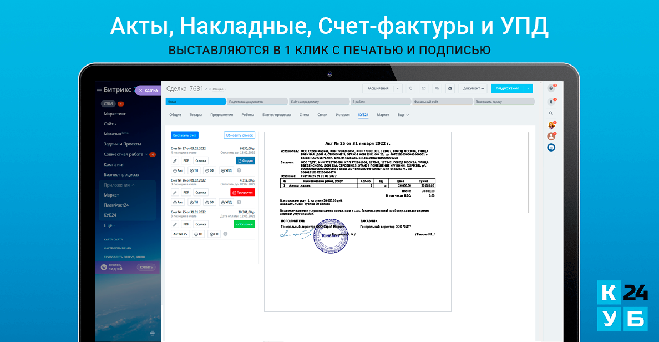Open CRM in the left sidebar
This screenshot has height=342, width=659.
click(x=108, y=103)
